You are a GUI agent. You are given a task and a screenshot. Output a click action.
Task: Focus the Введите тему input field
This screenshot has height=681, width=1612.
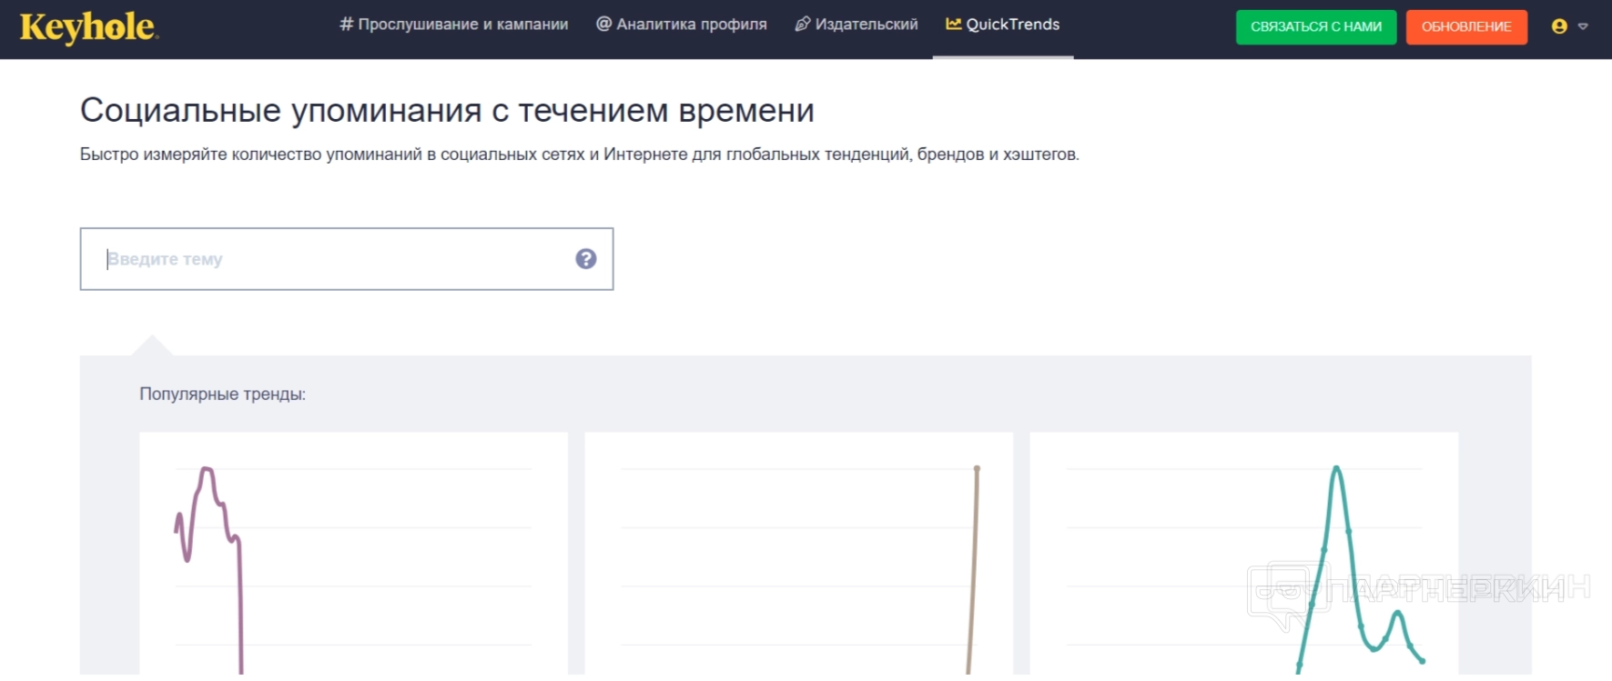(347, 259)
